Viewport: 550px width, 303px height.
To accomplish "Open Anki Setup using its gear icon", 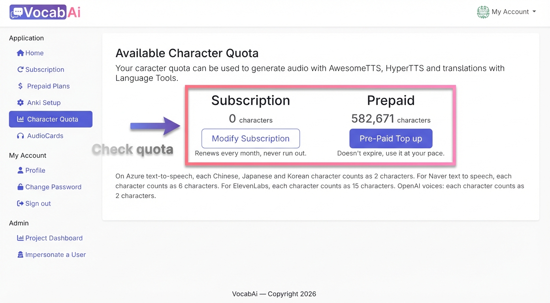I will 20,103.
